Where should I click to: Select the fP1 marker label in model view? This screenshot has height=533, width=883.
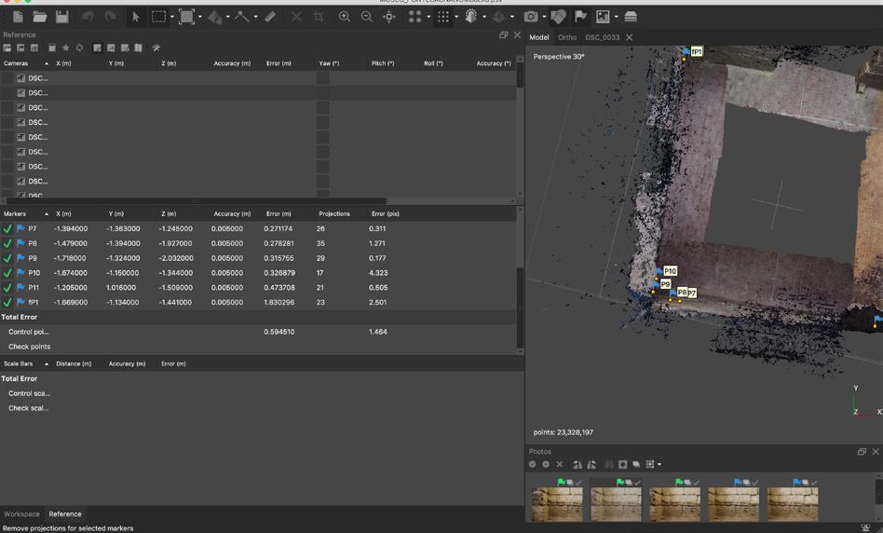click(697, 51)
